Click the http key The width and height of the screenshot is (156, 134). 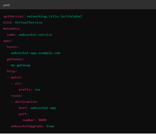click(x=12, y=71)
